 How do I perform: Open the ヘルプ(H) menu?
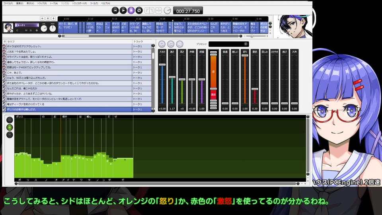105,4
